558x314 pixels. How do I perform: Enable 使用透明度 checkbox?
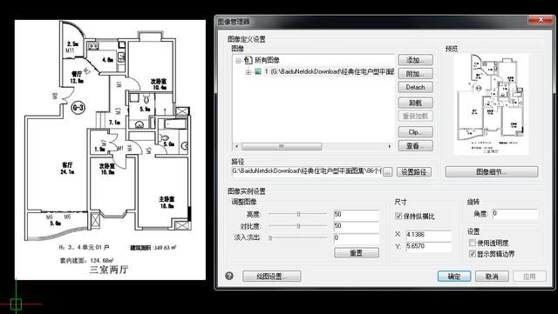[473, 243]
